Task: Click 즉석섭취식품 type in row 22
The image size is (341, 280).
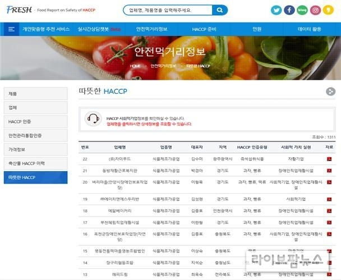Action: pos(252,159)
